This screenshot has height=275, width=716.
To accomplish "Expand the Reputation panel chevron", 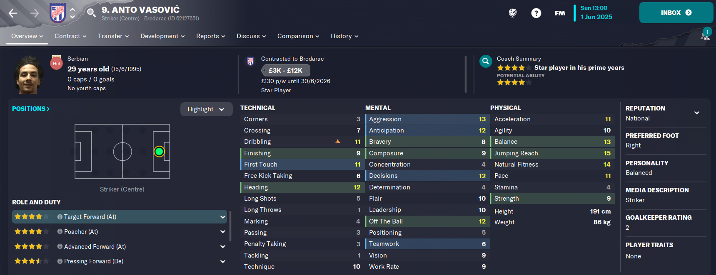I will pyautogui.click(x=696, y=113).
